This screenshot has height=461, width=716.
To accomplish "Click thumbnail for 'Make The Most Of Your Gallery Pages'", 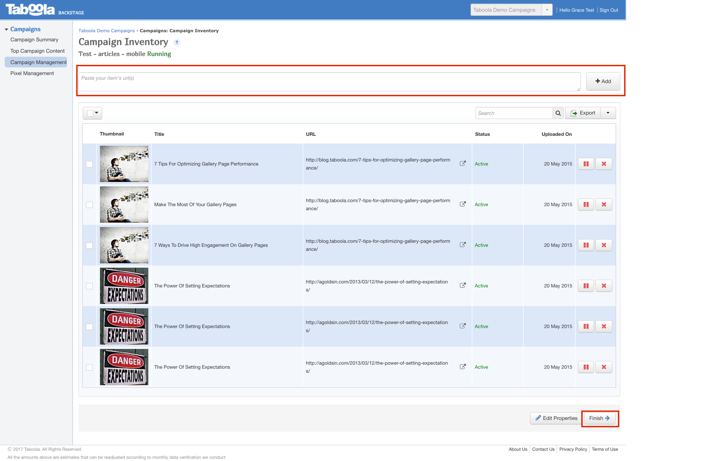I will pos(124,205).
